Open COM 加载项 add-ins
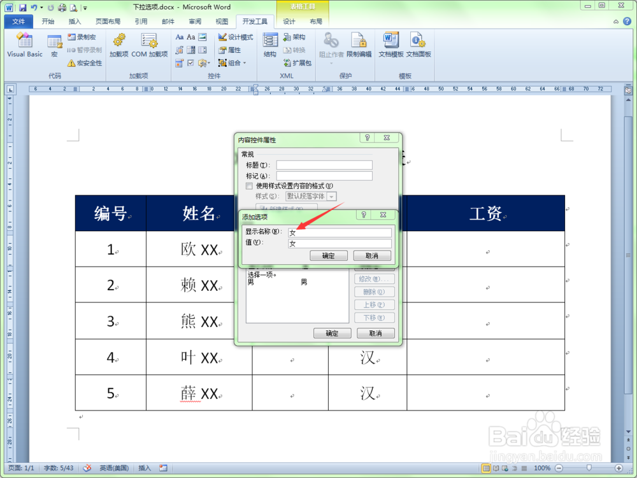 point(150,45)
